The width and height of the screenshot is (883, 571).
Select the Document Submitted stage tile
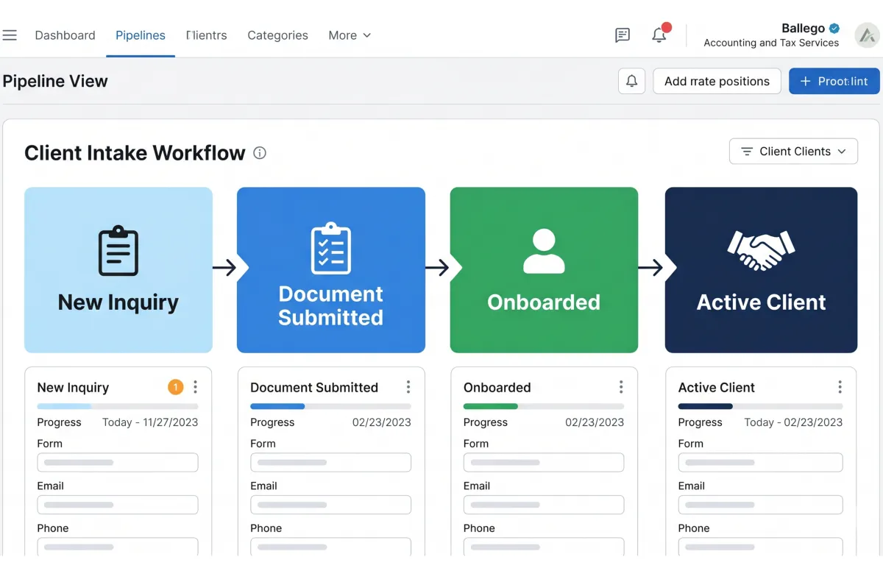(331, 270)
